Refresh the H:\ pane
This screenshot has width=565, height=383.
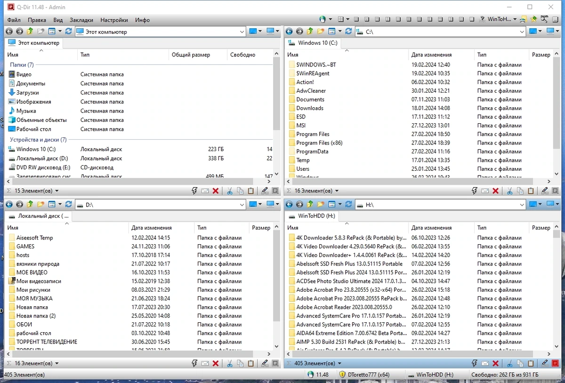pyautogui.click(x=348, y=205)
